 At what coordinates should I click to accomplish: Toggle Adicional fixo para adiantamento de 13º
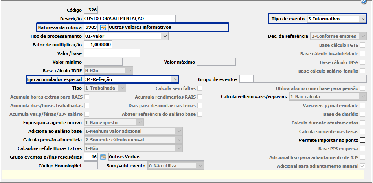click(362, 157)
